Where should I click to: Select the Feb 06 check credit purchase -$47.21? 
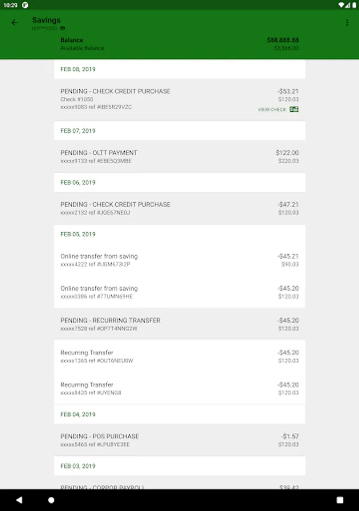point(179,208)
